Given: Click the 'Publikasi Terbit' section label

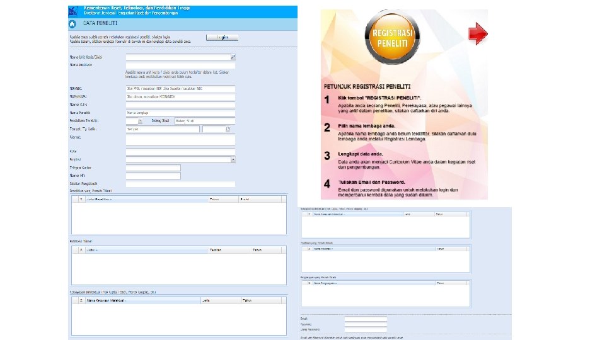Looking at the screenshot, I should click(81, 241).
